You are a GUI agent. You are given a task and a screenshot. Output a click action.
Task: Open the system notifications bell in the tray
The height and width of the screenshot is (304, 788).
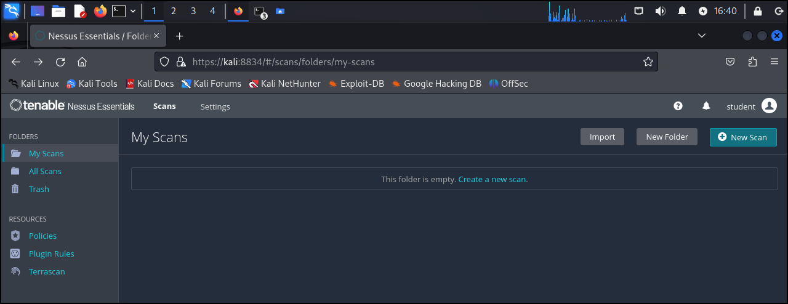click(x=682, y=10)
